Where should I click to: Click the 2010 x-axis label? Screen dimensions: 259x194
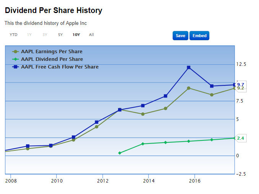point(57,181)
